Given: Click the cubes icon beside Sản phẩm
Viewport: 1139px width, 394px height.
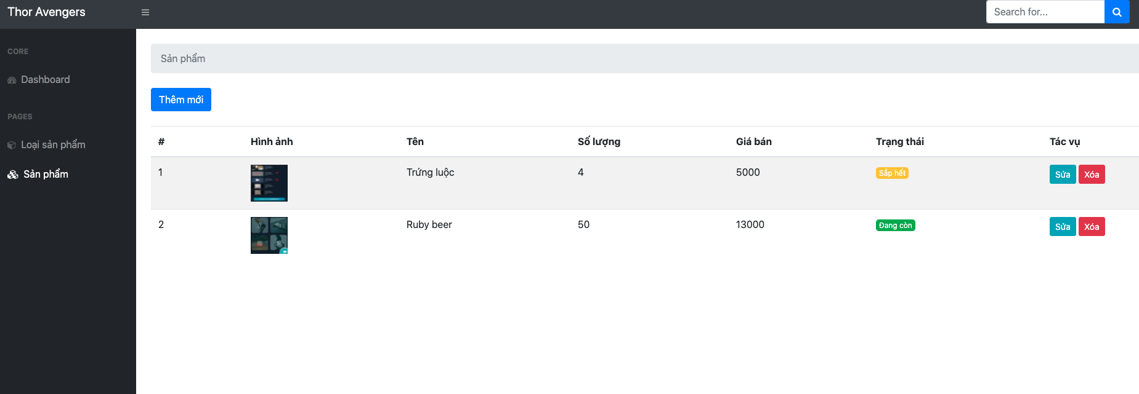Looking at the screenshot, I should coord(13,175).
